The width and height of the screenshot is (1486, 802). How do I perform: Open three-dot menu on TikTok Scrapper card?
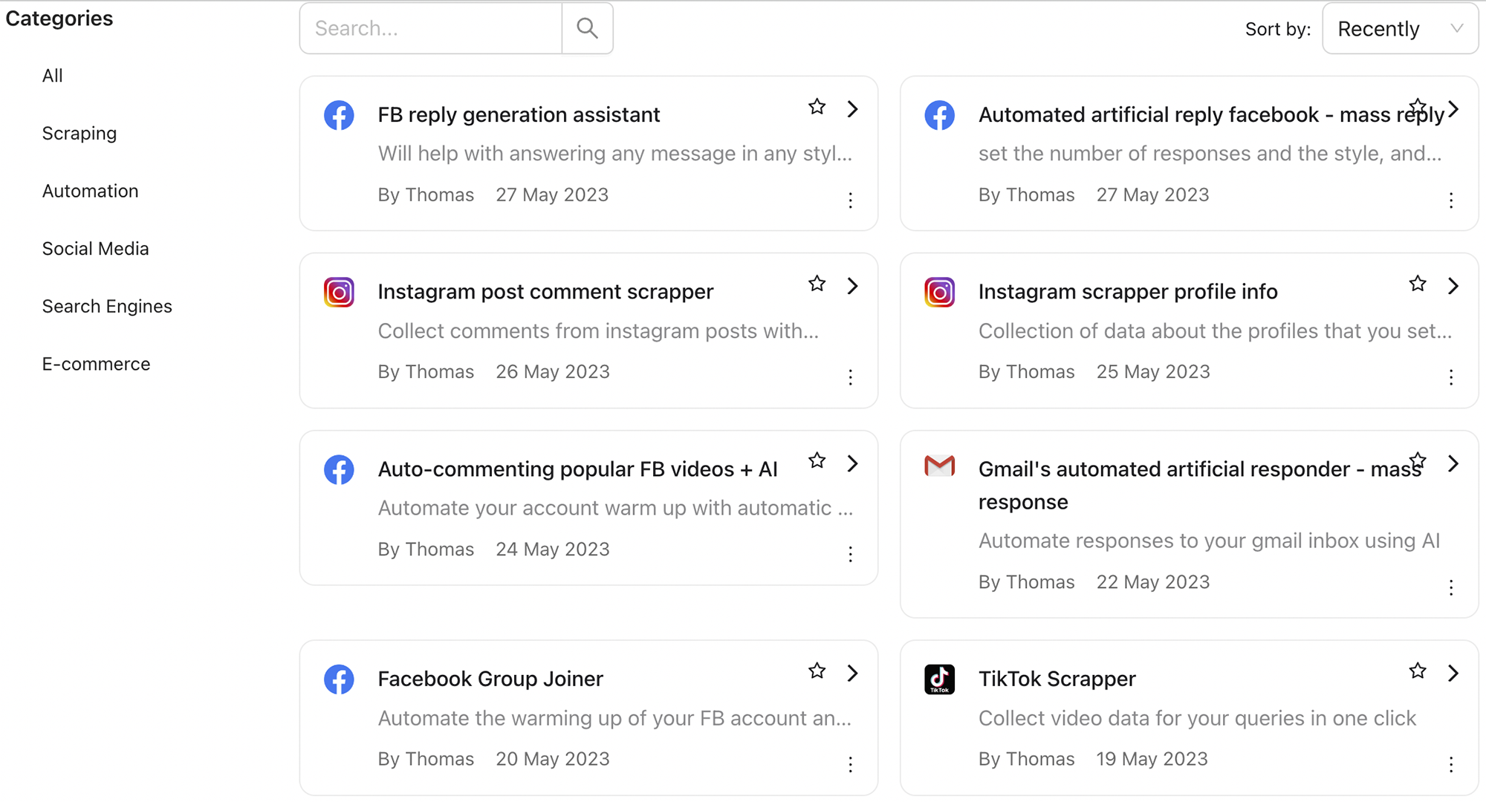[x=1450, y=764]
